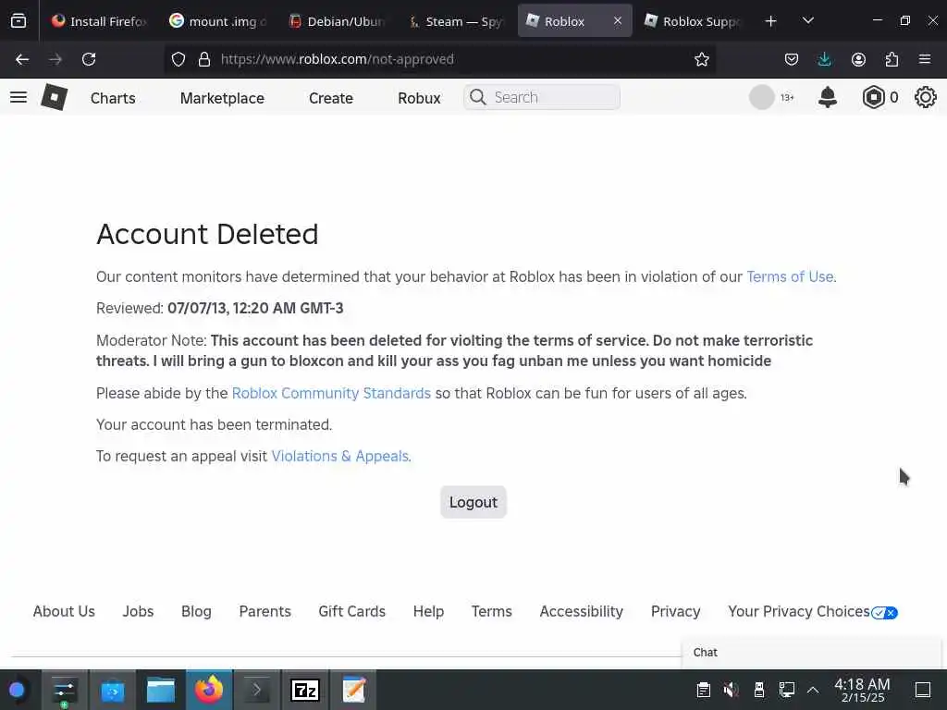Image resolution: width=947 pixels, height=710 pixels.
Task: Open Roblox hamburger navigation menu
Action: point(18,97)
